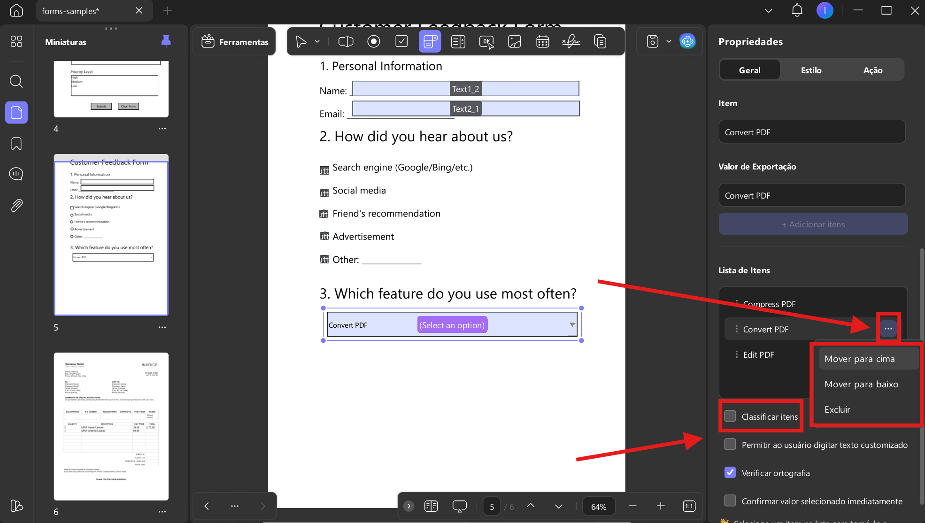Open the attachments sidebar panel
Viewport: 925px width, 523px height.
16,205
